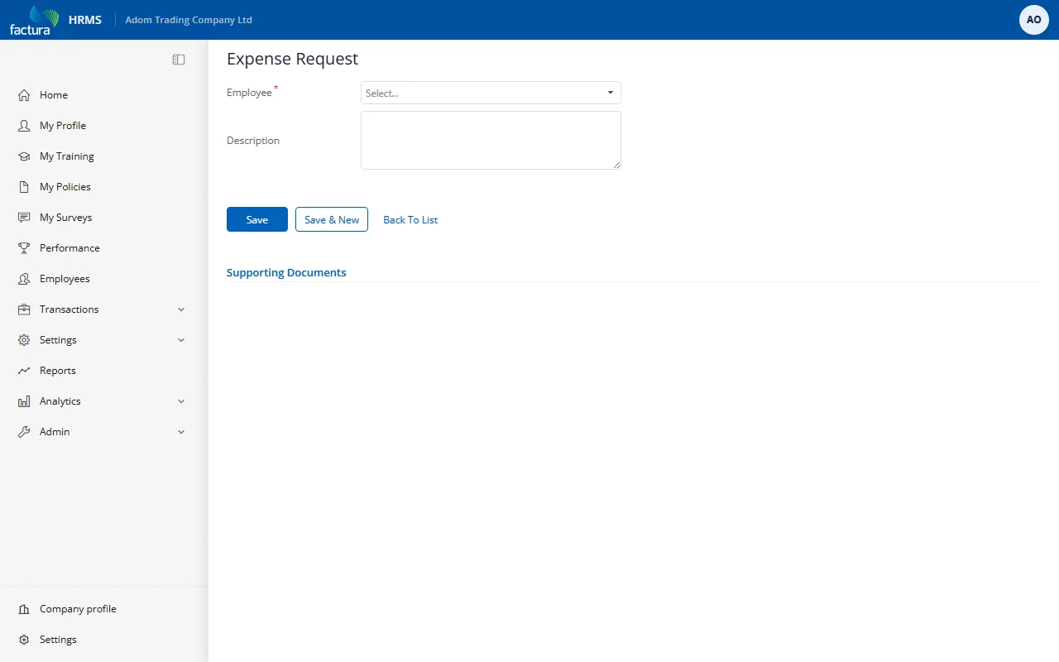Collapse the sidebar panel icon
The height and width of the screenshot is (662, 1059).
(179, 60)
